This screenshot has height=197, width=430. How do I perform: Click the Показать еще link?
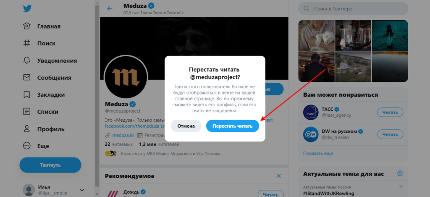(315, 153)
